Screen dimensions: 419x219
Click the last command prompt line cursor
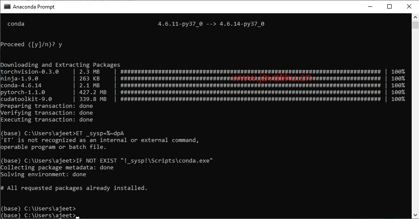(78, 217)
